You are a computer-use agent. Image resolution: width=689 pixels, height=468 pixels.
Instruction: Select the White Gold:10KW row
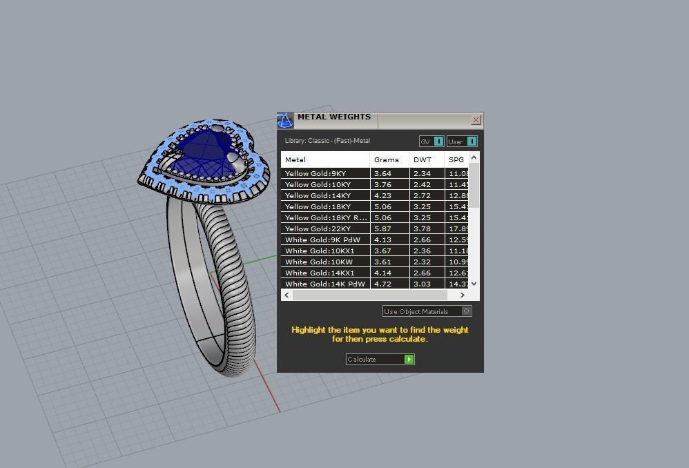(x=374, y=262)
